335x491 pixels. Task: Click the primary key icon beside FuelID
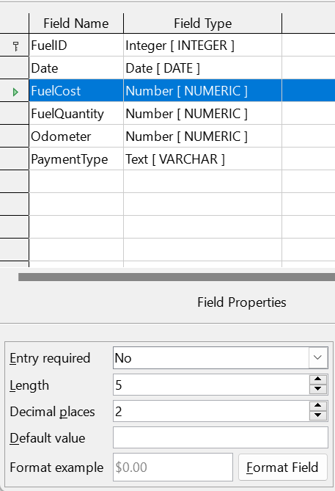tap(15, 46)
